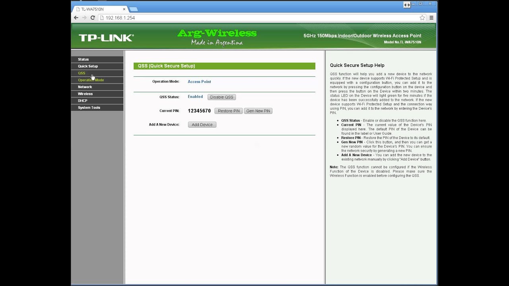Open the Quick Setup menu item

point(88,66)
